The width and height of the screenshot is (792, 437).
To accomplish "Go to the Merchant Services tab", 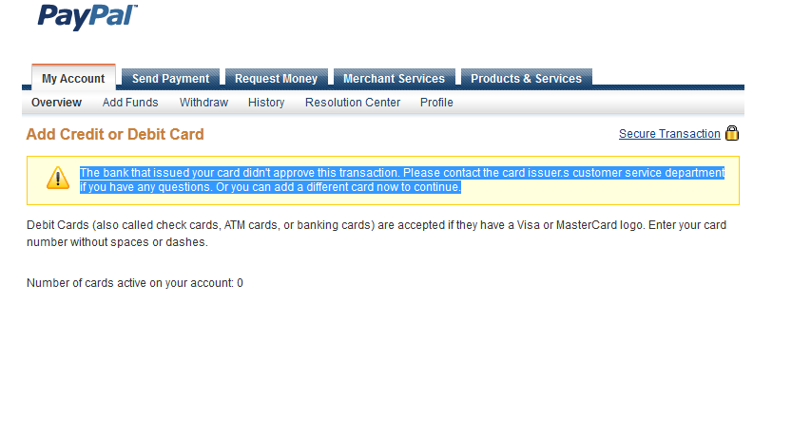I will (394, 78).
